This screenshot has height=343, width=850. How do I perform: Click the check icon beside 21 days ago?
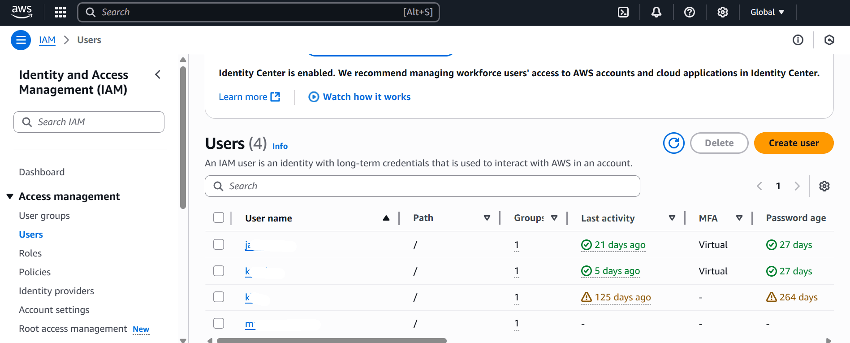coord(587,245)
